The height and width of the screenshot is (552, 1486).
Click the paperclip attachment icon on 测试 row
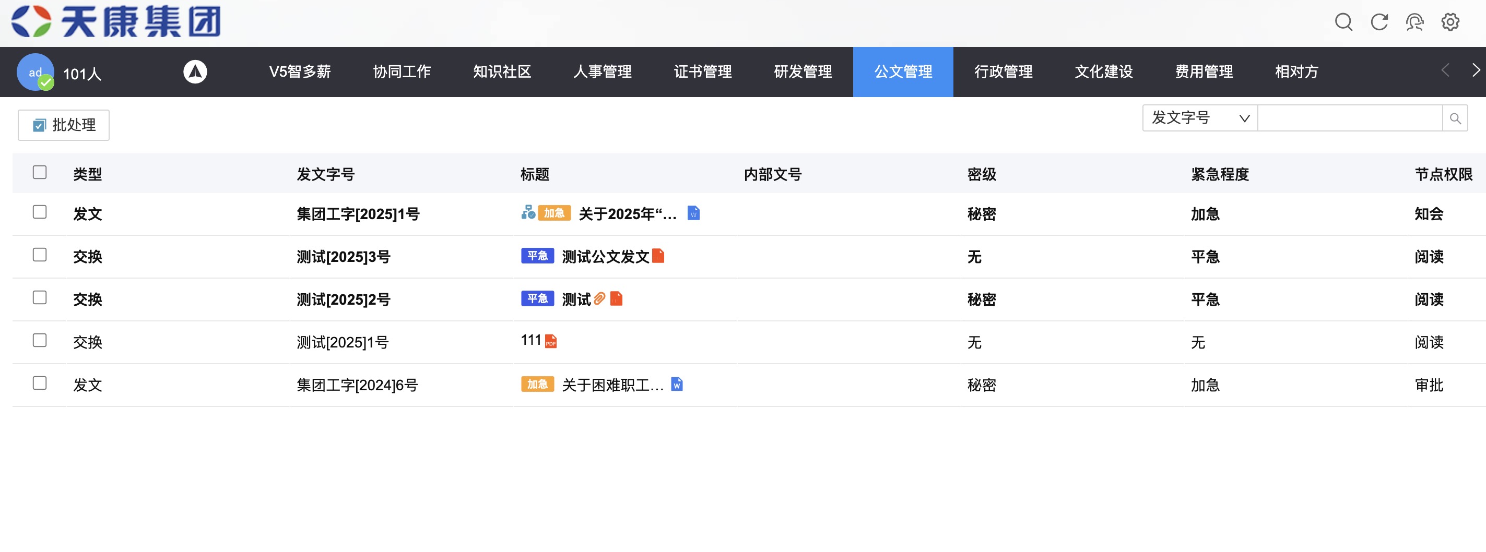(599, 298)
